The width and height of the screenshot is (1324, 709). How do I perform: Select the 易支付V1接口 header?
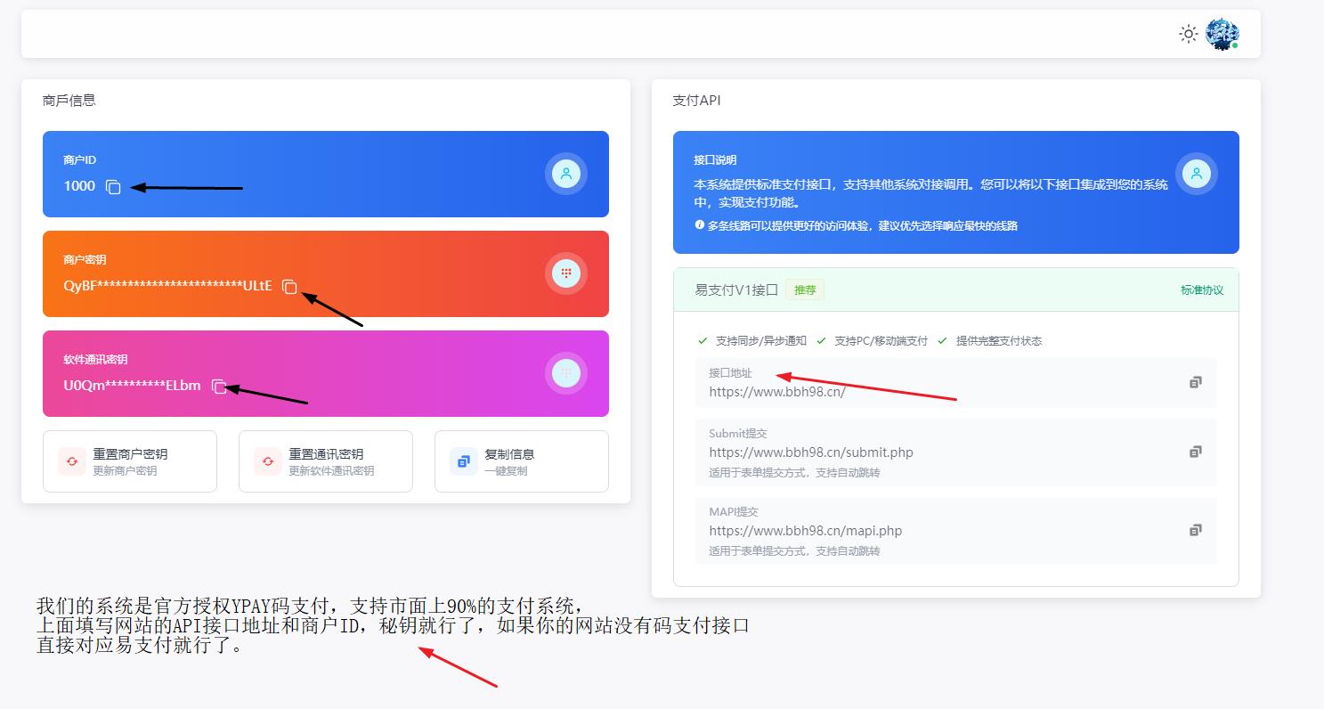coord(736,290)
